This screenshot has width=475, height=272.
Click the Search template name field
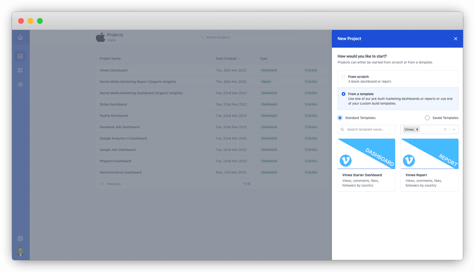point(366,129)
